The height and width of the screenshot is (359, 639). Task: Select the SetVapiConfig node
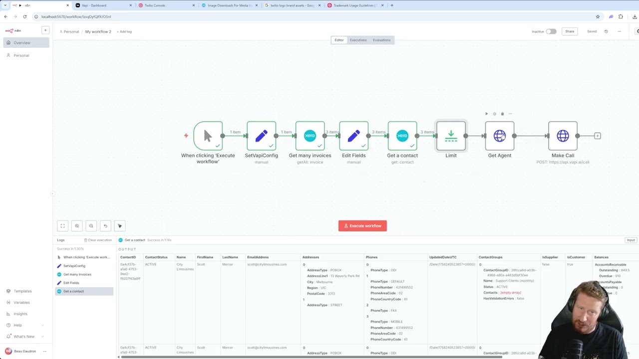261,136
